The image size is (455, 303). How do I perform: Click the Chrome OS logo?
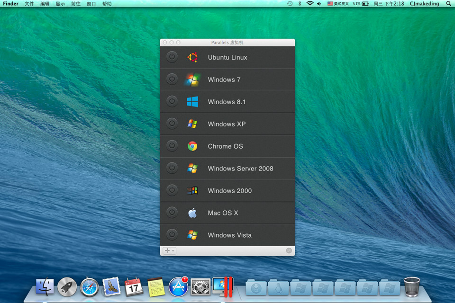192,146
